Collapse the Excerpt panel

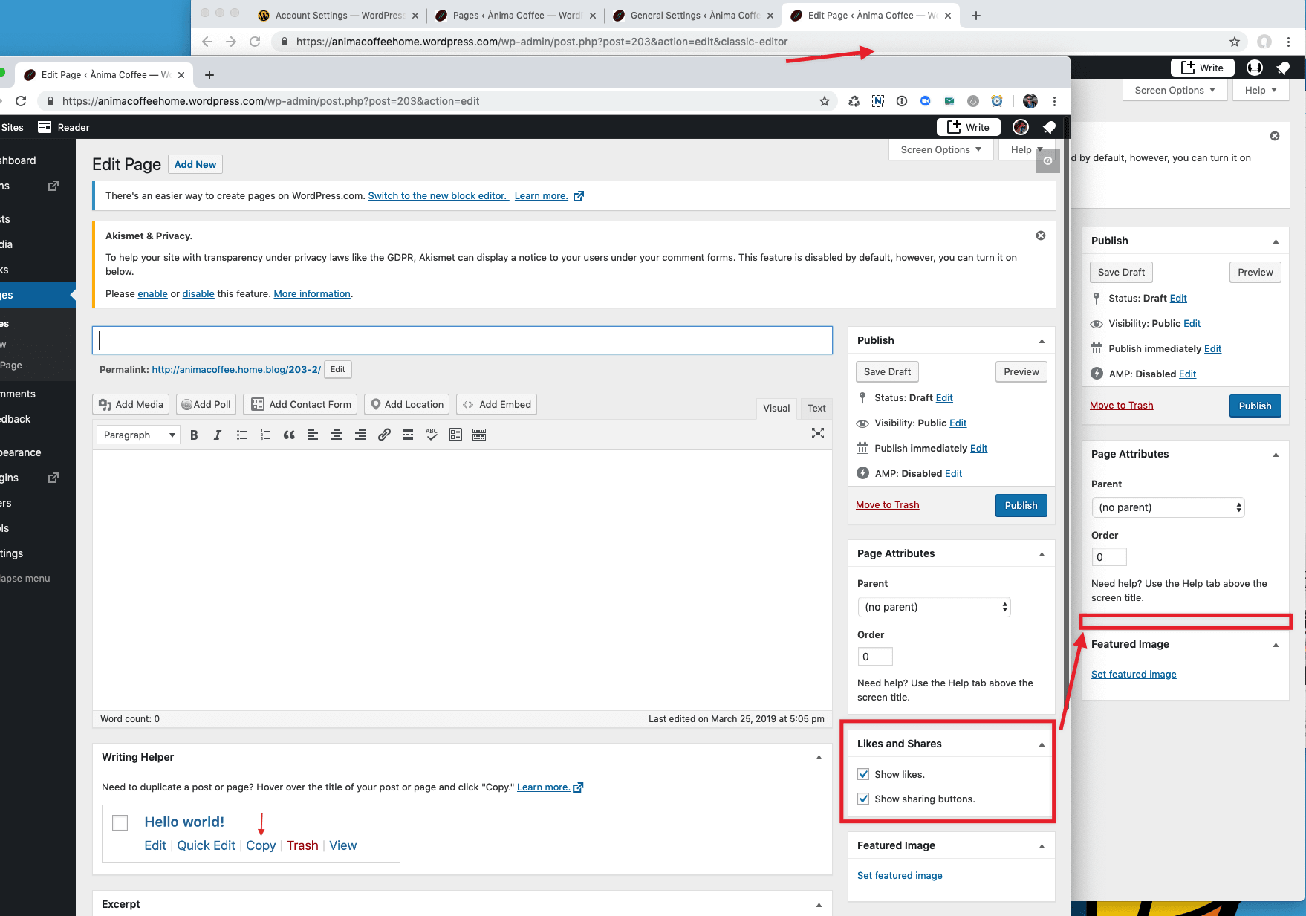819,905
